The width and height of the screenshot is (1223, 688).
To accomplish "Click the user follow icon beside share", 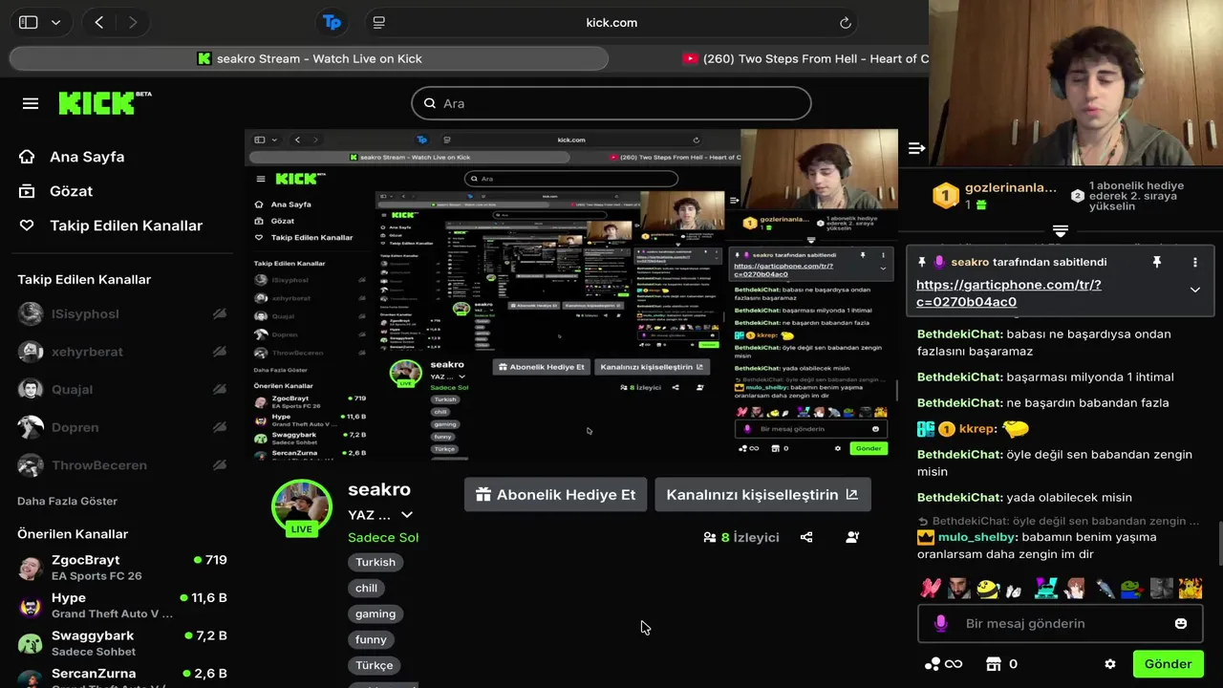I will [852, 537].
